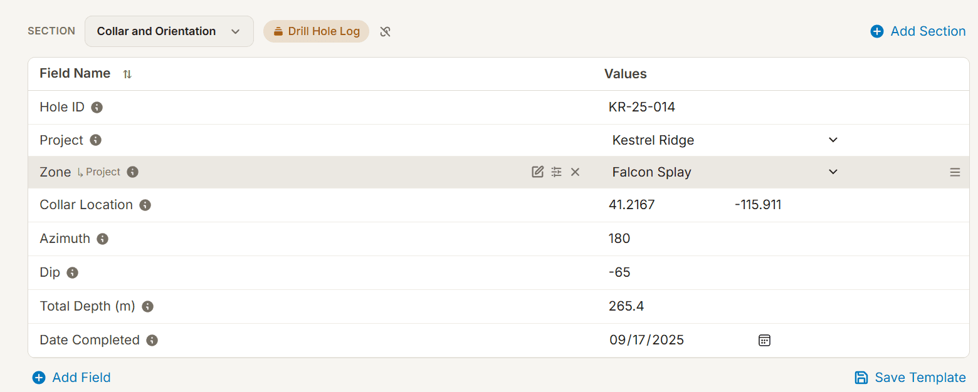Click the Zone field label
This screenshot has width=978, height=392.
coord(55,172)
